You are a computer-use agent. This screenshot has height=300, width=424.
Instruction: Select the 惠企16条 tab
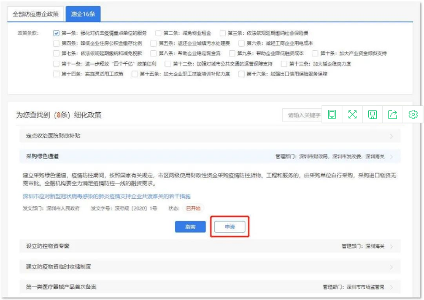83,13
